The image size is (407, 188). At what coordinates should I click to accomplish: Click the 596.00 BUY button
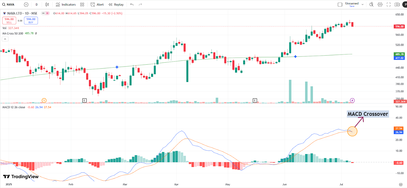[31, 21]
